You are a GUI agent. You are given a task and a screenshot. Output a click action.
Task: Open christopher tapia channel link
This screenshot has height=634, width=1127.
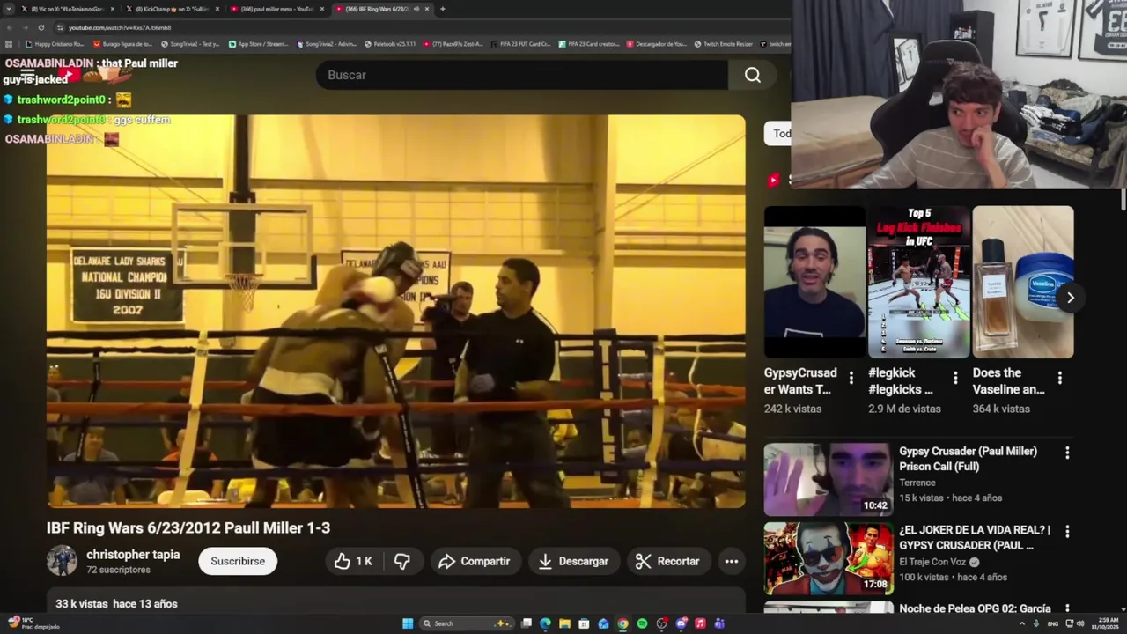(133, 555)
